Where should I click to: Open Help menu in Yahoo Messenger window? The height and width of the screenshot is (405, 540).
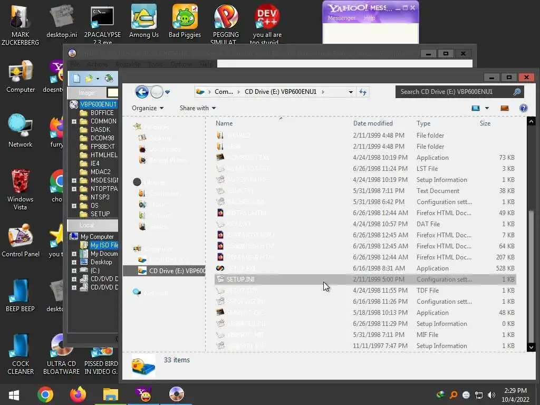tap(370, 18)
